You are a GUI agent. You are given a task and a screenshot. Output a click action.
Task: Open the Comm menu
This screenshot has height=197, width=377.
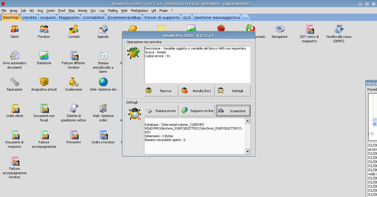51,11
